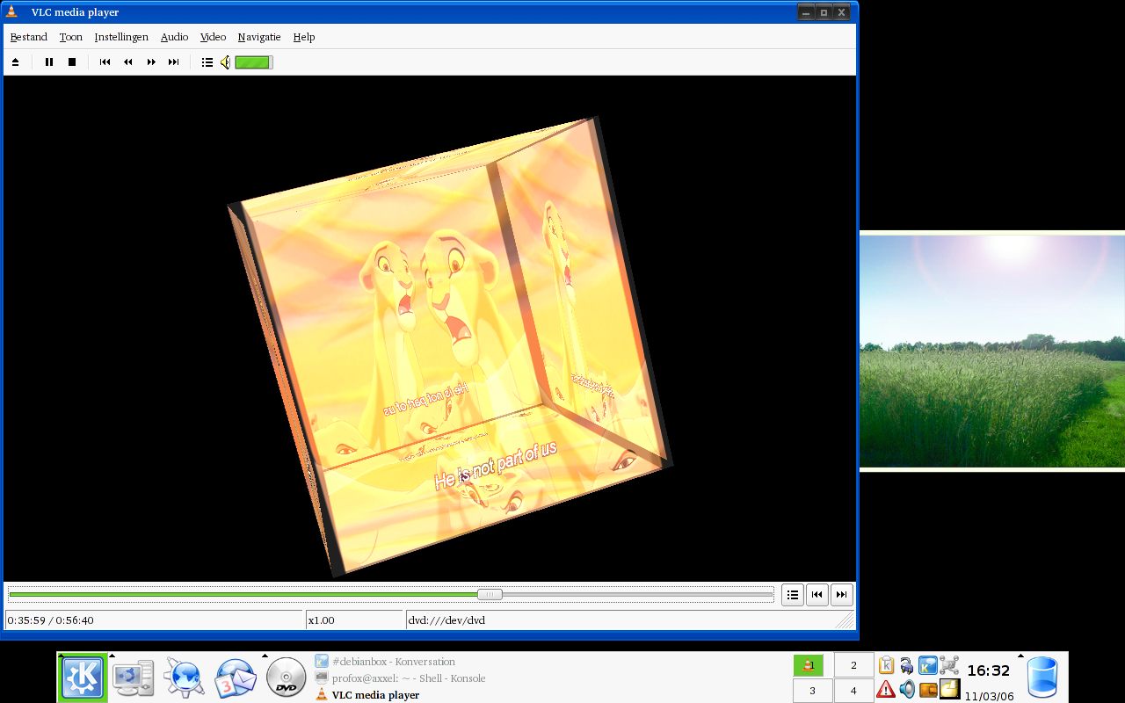The height and width of the screenshot is (703, 1125).
Task: Open the KMix speaker tray icon
Action: click(x=907, y=689)
